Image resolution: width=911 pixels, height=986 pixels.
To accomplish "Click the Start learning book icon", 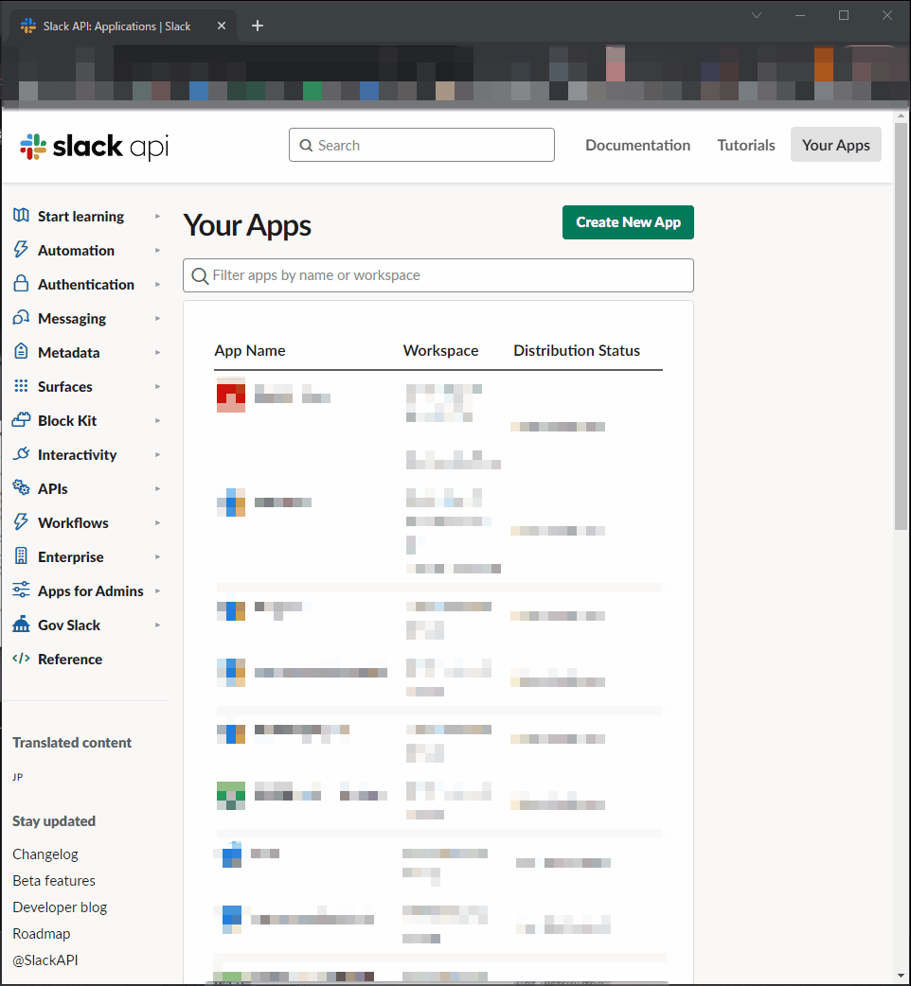I will (x=21, y=216).
